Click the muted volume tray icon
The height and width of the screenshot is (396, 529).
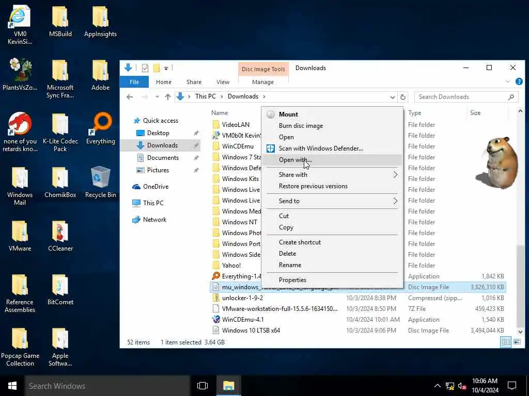(462, 386)
